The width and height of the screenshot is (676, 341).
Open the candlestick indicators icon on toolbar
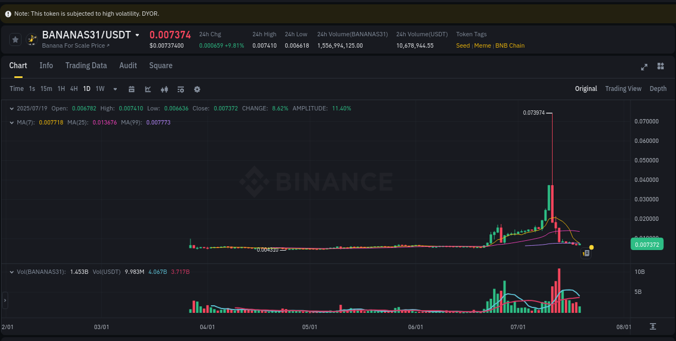coord(164,88)
